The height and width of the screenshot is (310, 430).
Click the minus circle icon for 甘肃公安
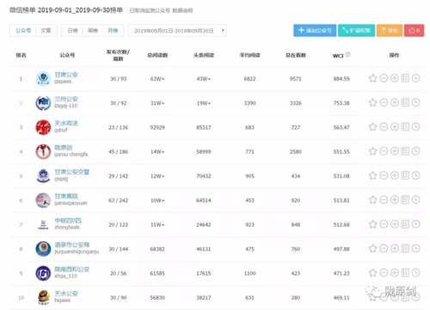384,78
